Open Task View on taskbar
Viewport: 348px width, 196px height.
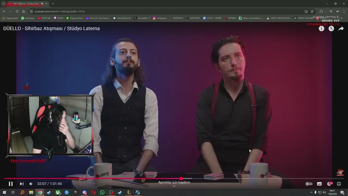[13, 192]
